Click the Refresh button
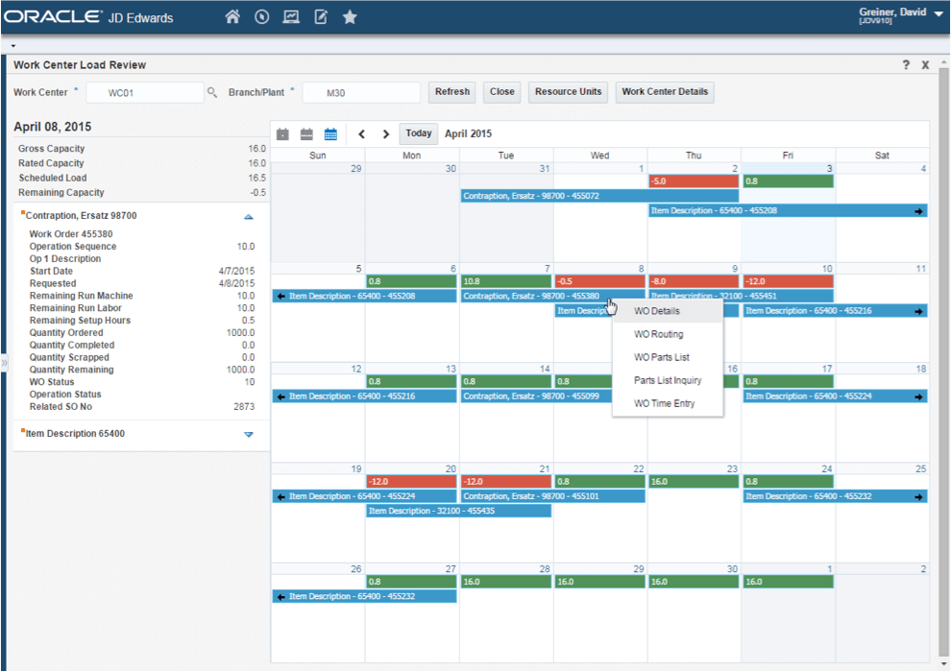This screenshot has height=671, width=951. [451, 92]
